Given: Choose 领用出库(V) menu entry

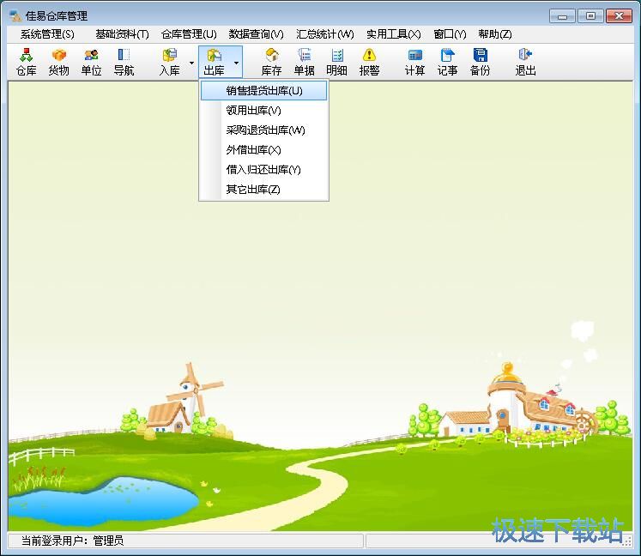Looking at the screenshot, I should 263,111.
